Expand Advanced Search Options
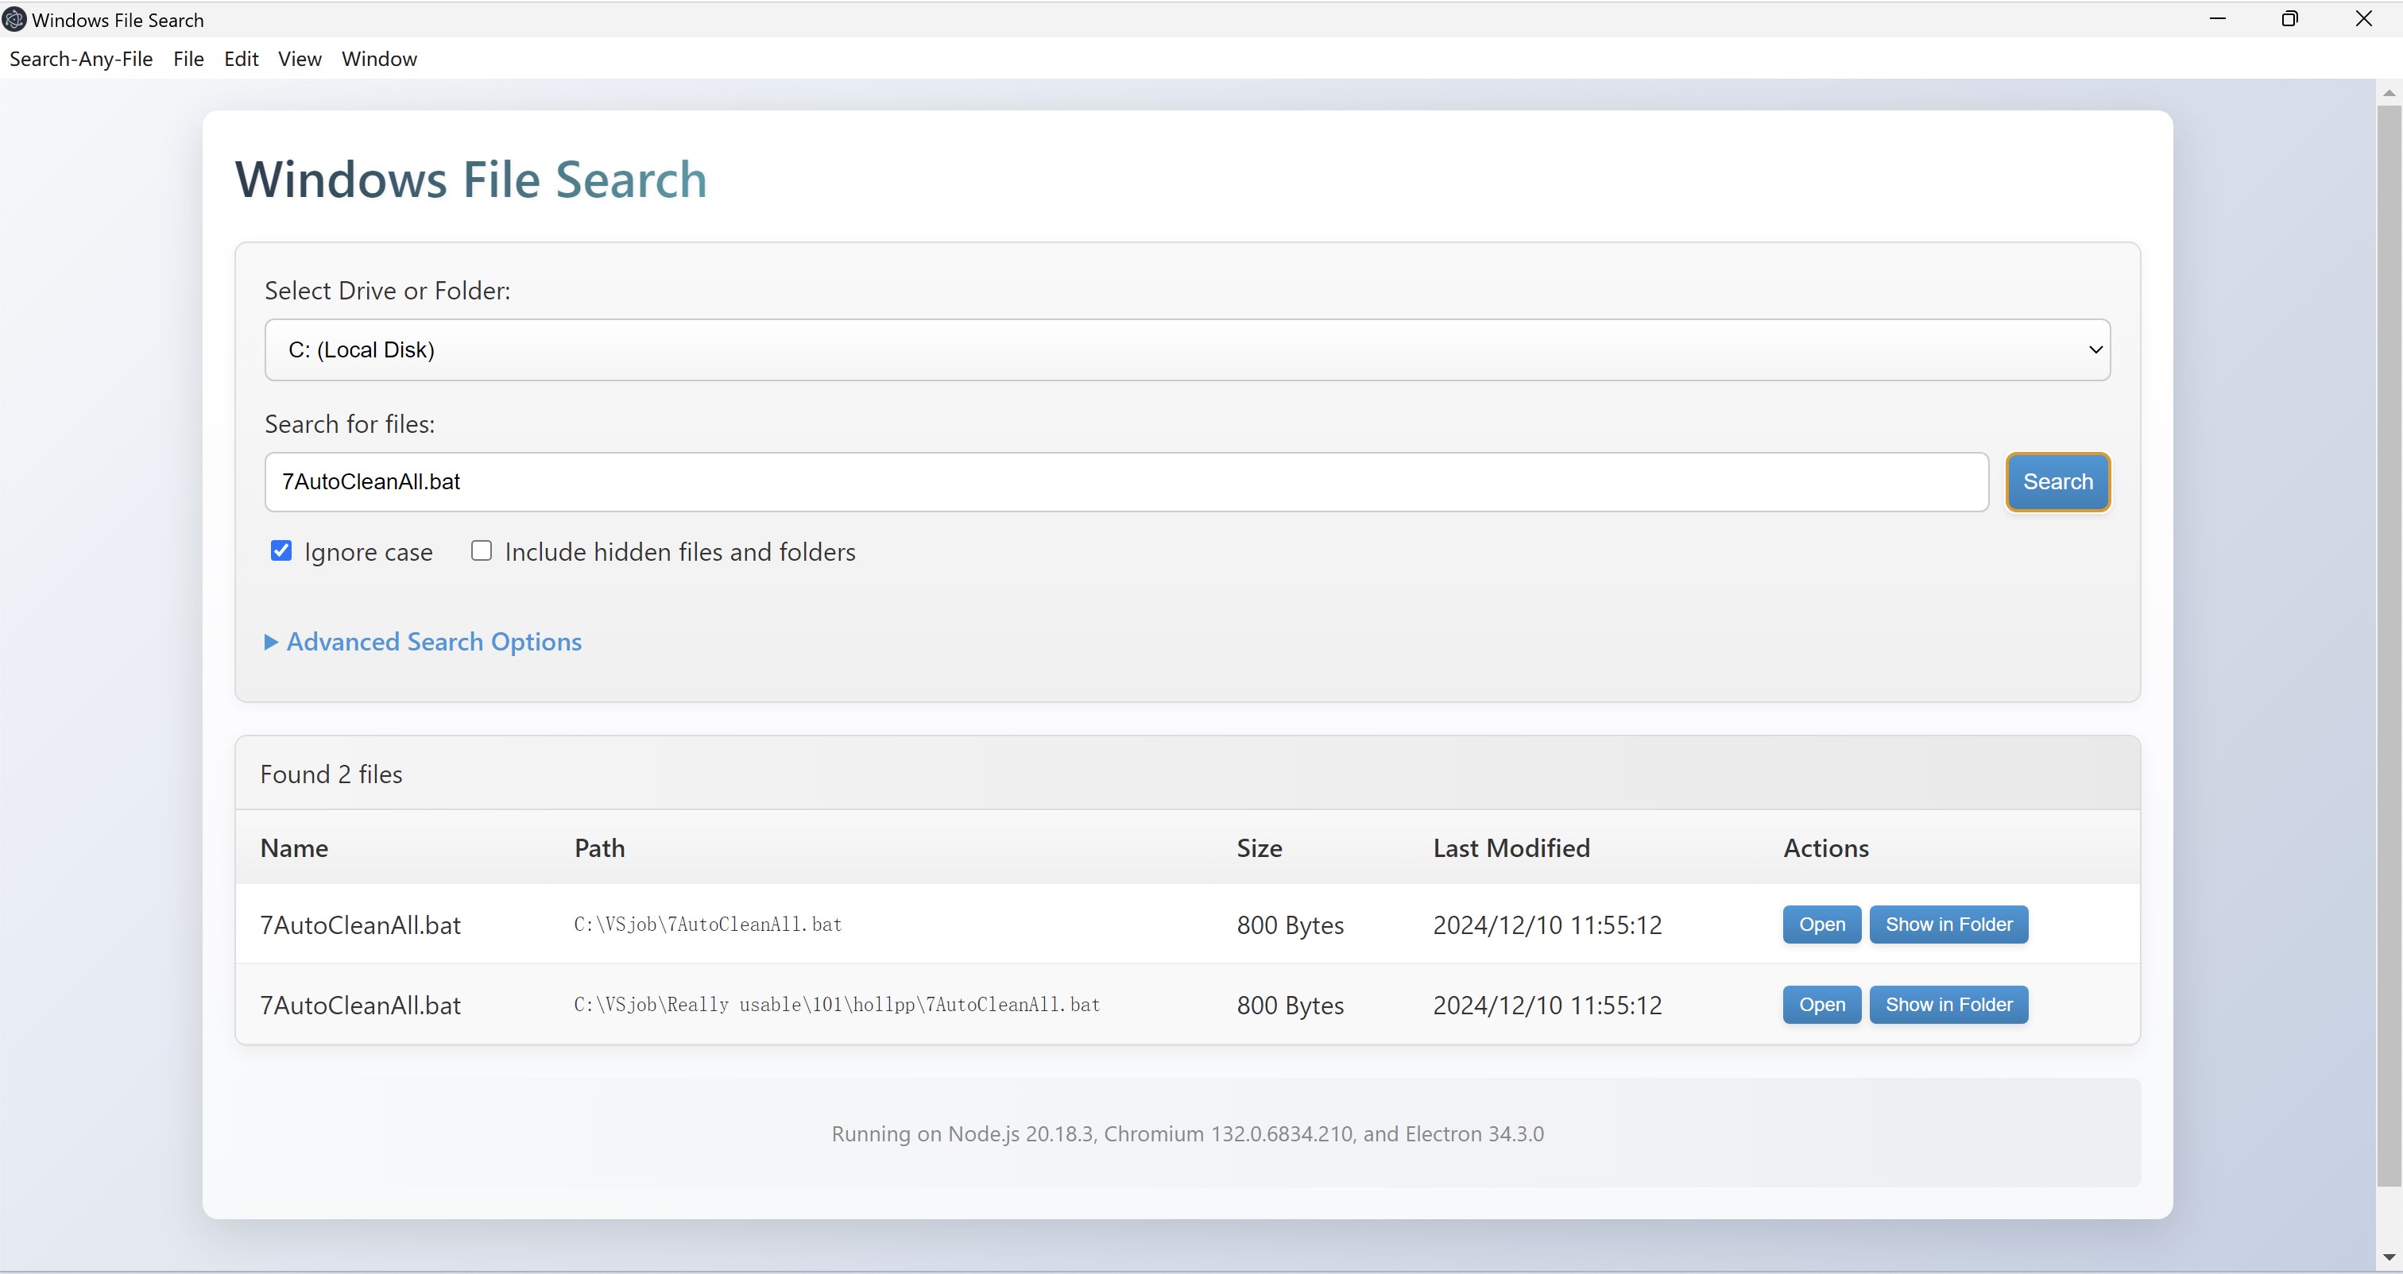Image resolution: width=2403 pixels, height=1274 pixels. (424, 642)
